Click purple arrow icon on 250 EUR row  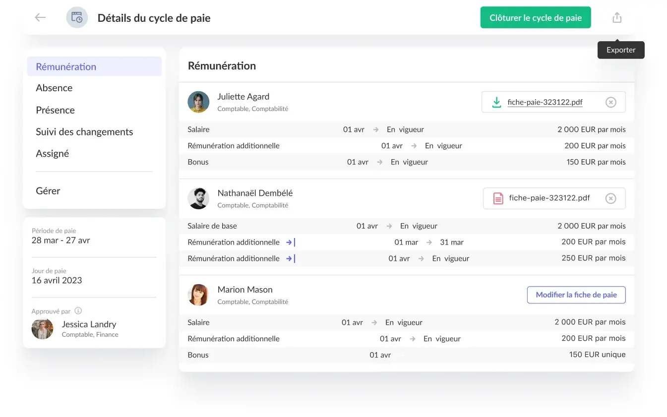291,258
